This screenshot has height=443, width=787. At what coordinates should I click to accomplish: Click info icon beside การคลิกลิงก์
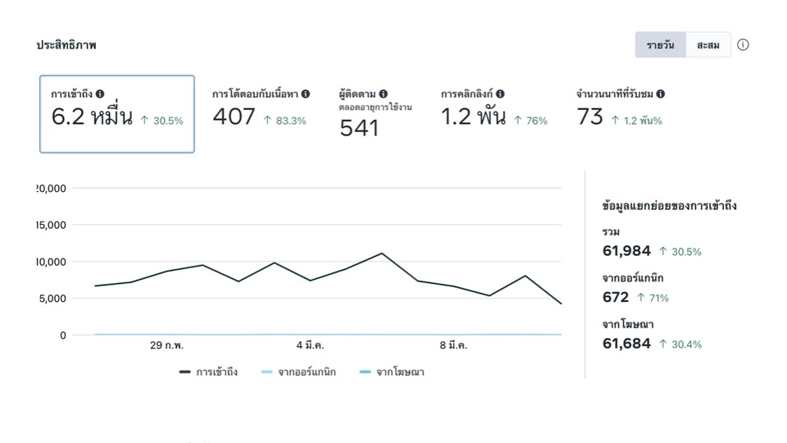(500, 94)
